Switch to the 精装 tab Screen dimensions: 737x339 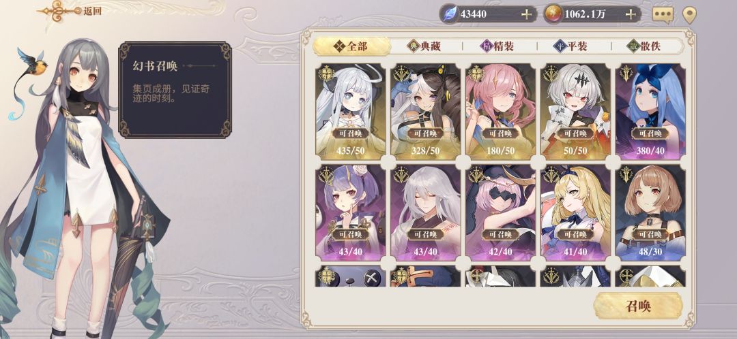coord(499,46)
